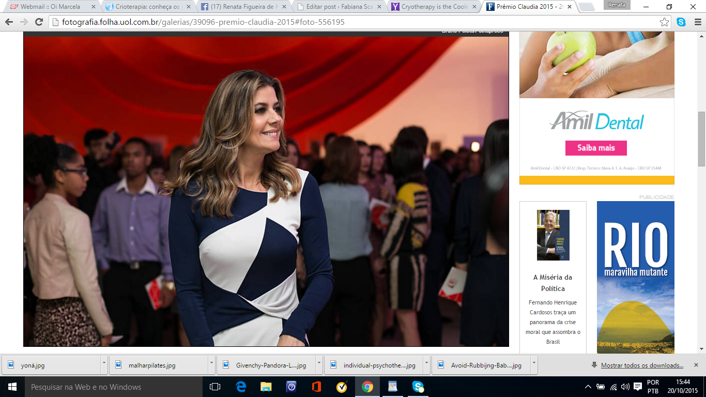Click the Windows Start button
The image size is (706, 397).
pos(12,387)
